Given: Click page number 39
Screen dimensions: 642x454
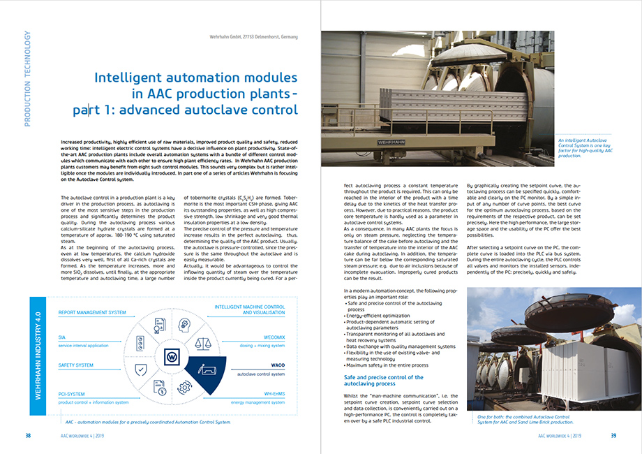Looking at the screenshot, I should coord(613,436).
